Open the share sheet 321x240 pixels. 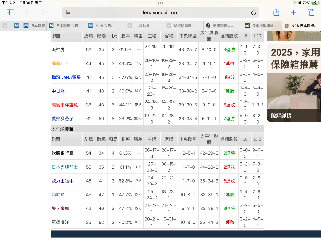tap(276, 12)
